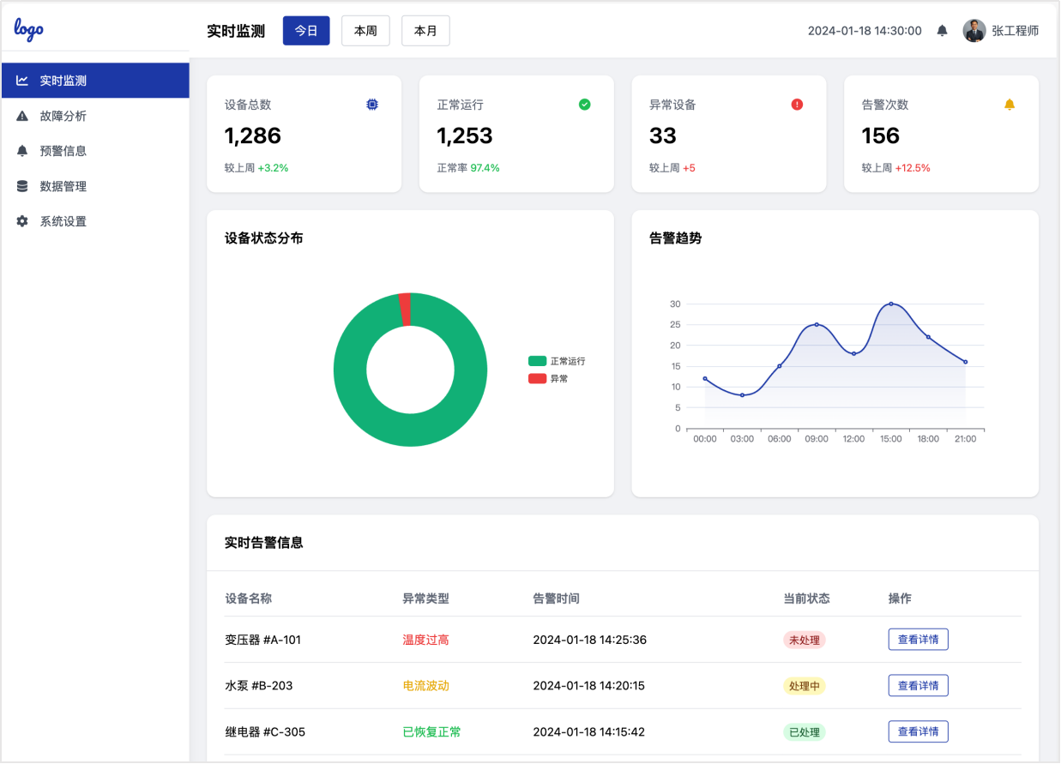Click the 1,253 normal running value
Screen dimensions: 1061x764
465,136
